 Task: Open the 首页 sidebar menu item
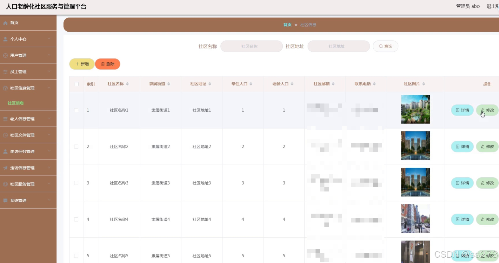coord(28,23)
